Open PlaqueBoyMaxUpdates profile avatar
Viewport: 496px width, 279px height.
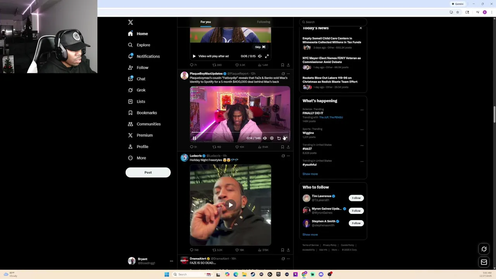click(184, 75)
